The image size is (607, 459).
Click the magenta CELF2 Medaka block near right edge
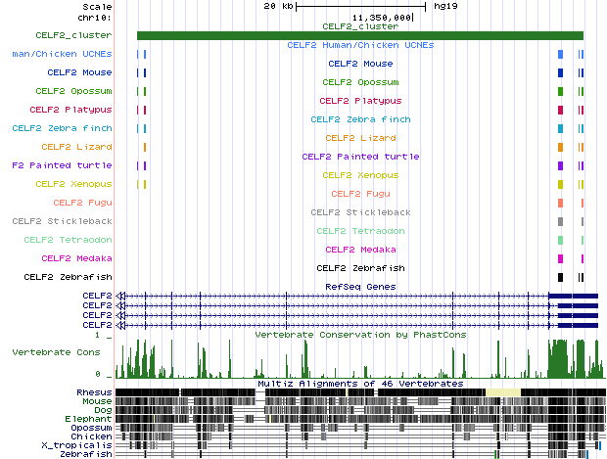tap(560, 258)
